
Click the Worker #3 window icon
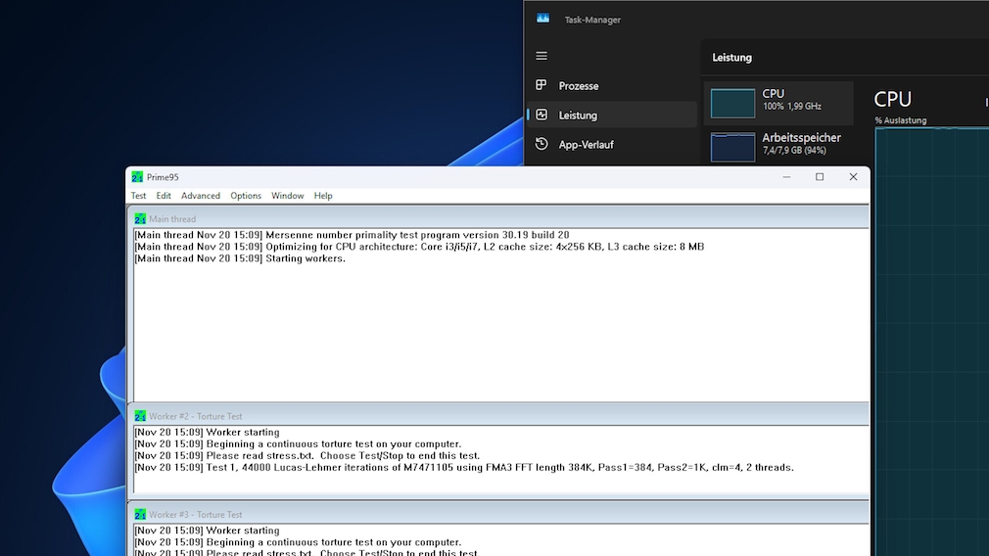tap(140, 514)
